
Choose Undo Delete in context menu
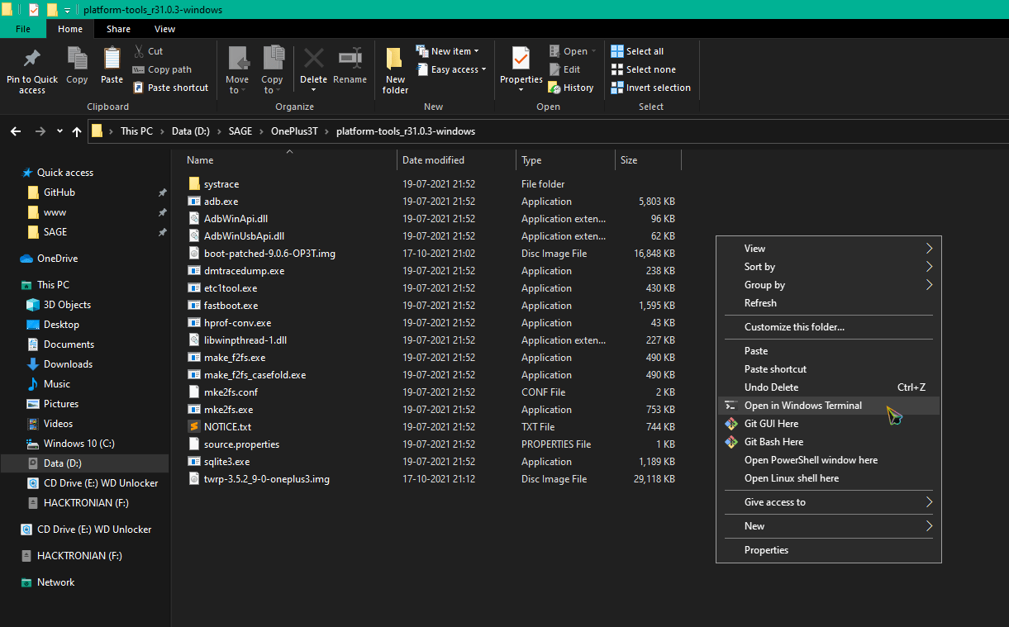(829, 387)
